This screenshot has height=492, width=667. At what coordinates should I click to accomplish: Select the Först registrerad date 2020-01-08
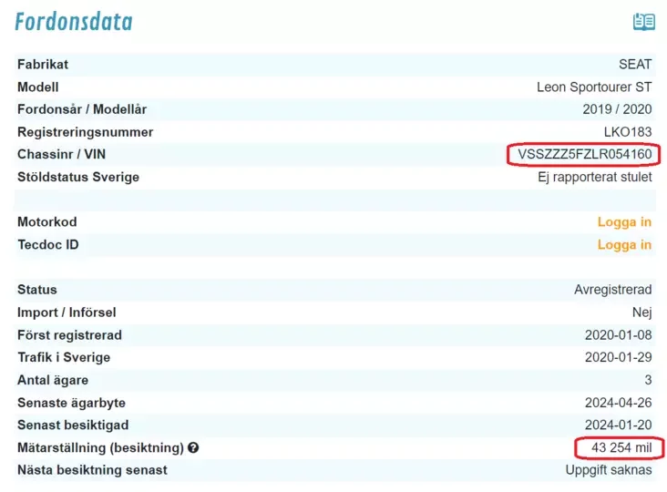618,335
